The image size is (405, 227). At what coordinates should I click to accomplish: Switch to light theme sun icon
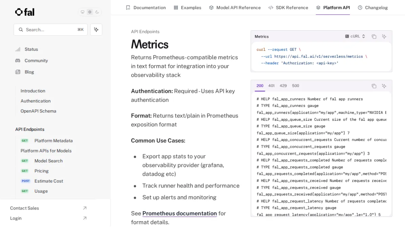[x=90, y=12]
